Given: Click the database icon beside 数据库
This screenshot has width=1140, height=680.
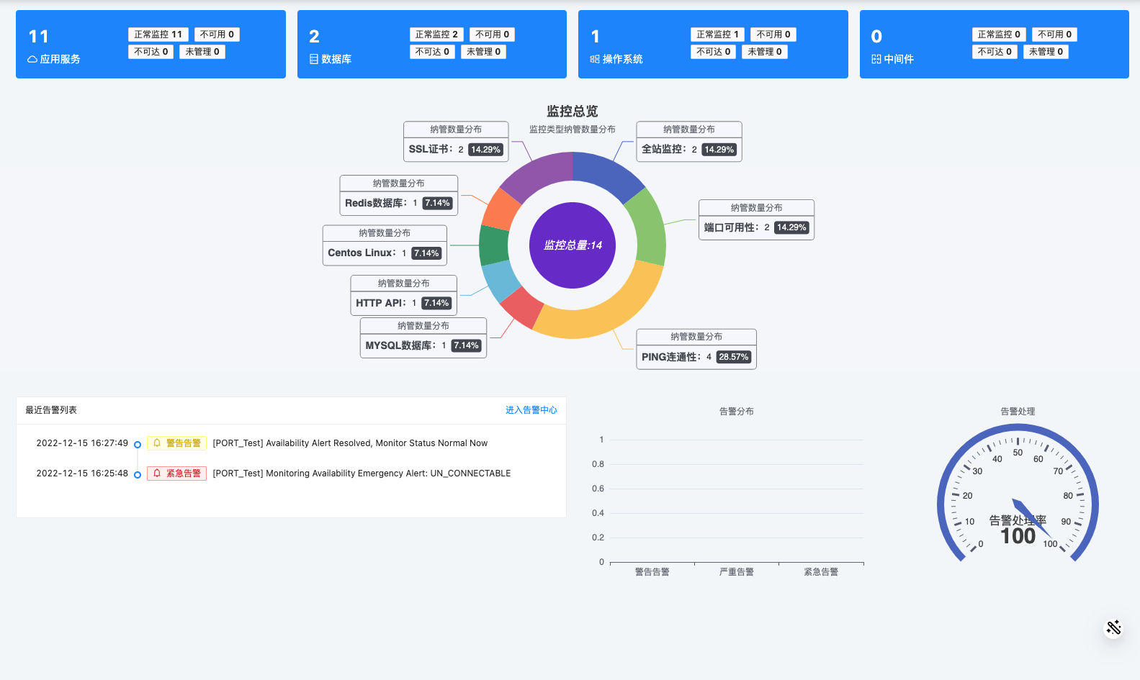Looking at the screenshot, I should coord(314,59).
